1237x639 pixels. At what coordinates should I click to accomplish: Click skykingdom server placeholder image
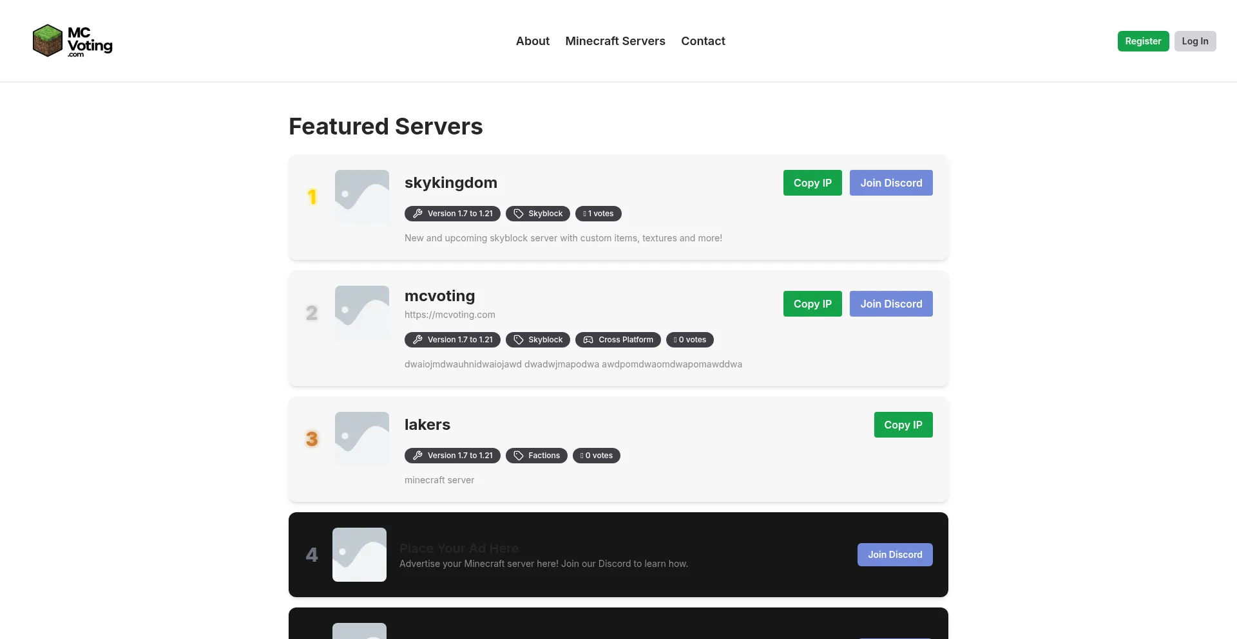click(x=362, y=197)
